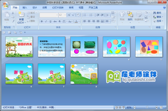168x111 pixels.
Task: Open the 开发工具 tab
Action: coord(93,8)
